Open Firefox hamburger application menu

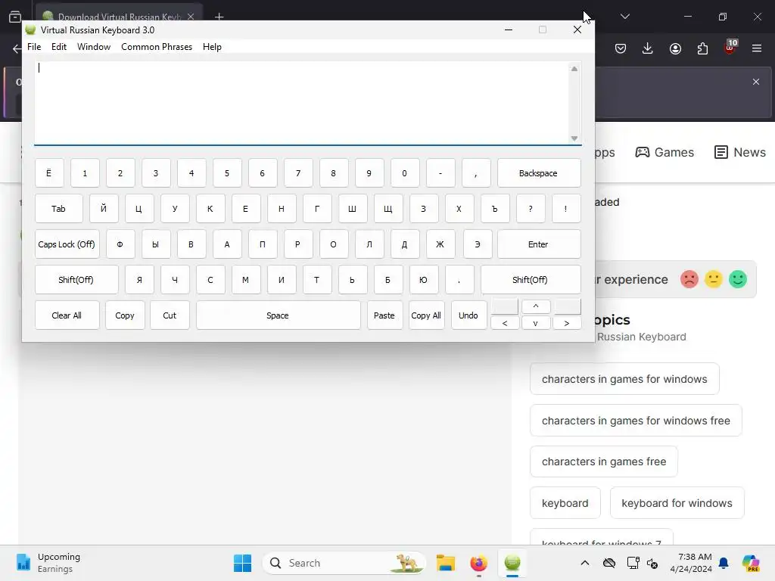click(757, 48)
